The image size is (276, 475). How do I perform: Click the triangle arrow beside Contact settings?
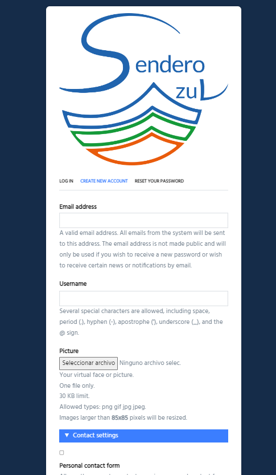(x=67, y=435)
